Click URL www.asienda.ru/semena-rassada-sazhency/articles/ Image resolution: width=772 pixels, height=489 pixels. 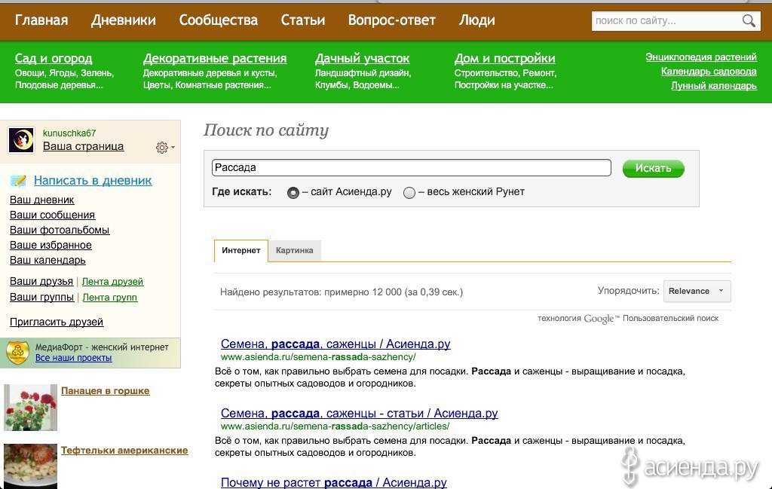coord(335,426)
